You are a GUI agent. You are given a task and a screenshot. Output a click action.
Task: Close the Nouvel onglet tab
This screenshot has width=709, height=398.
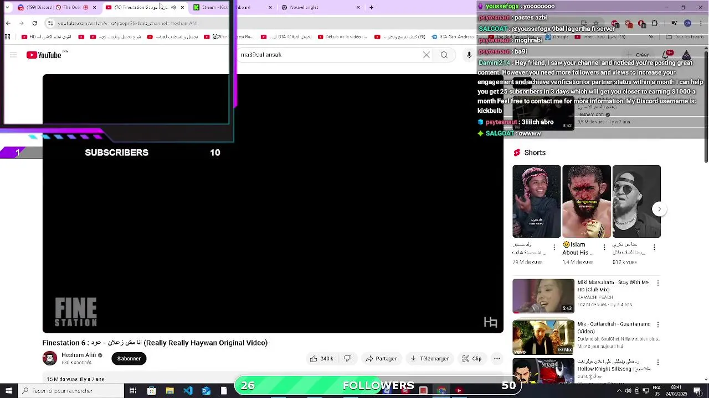coord(358,7)
